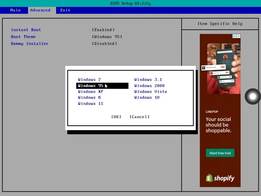Image resolution: width=261 pixels, height=196 pixels.
Task: Open the Main tab
Action: [x=15, y=10]
